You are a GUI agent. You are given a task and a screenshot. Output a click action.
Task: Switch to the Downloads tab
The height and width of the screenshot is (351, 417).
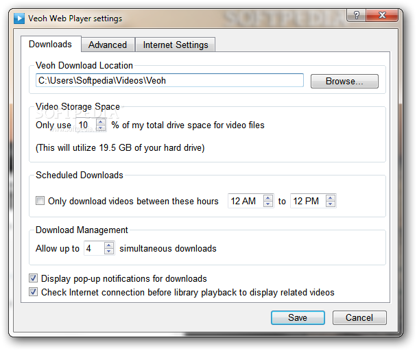point(51,44)
